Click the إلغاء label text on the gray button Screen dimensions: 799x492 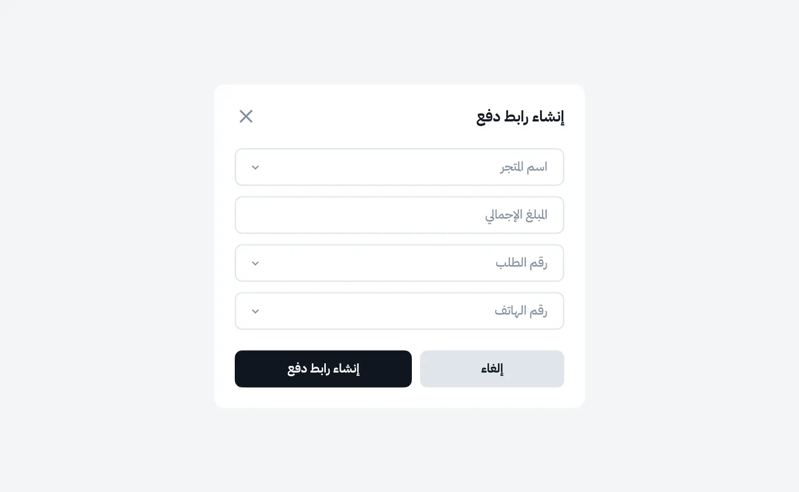click(492, 369)
